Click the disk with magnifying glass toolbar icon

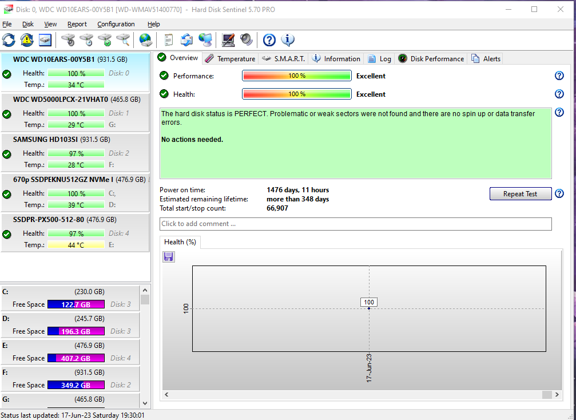124,40
